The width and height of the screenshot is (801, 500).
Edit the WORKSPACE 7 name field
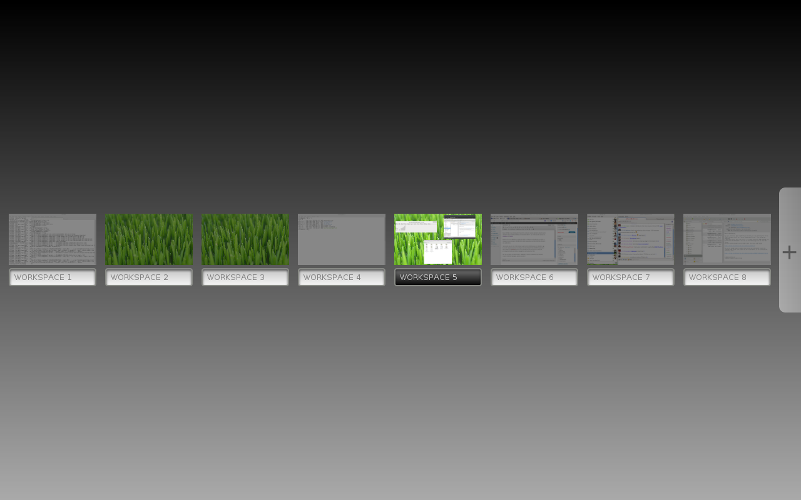[631, 277]
